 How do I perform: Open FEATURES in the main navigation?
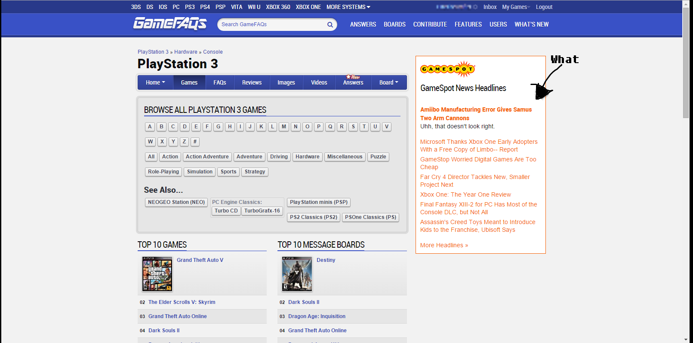pyautogui.click(x=468, y=24)
